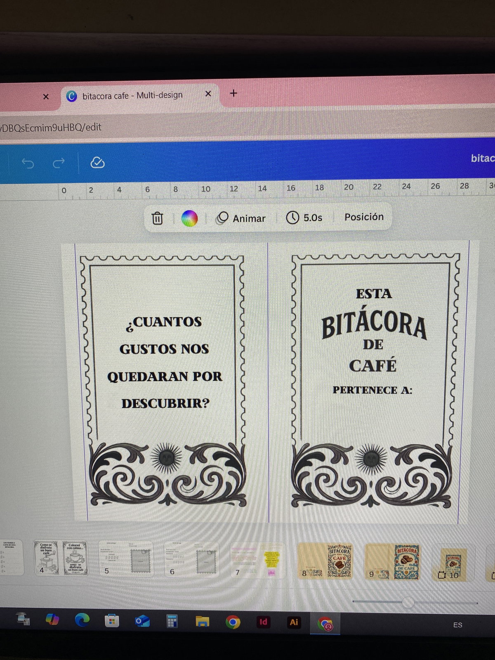Select page 5 thumbnail
Image resolution: width=495 pixels, height=660 pixels.
point(126,559)
